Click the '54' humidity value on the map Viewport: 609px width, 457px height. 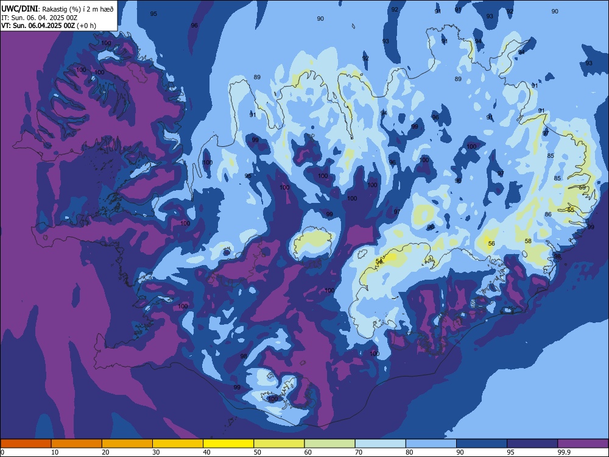click(379, 261)
